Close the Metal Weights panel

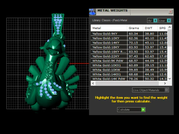pos(170,12)
